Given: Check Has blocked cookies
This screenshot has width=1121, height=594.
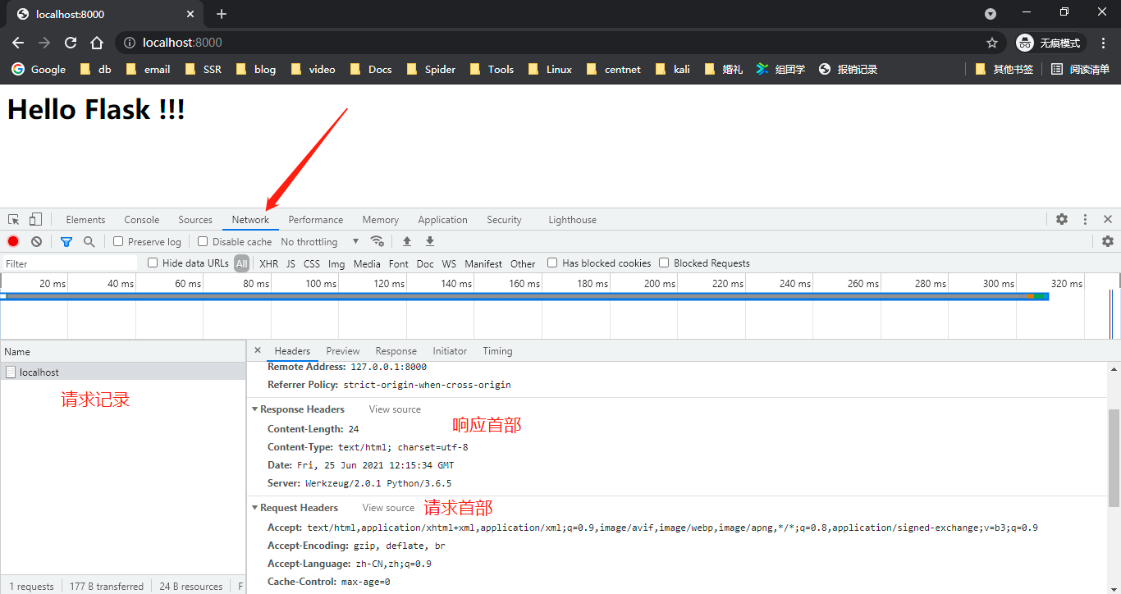Looking at the screenshot, I should tap(552, 263).
